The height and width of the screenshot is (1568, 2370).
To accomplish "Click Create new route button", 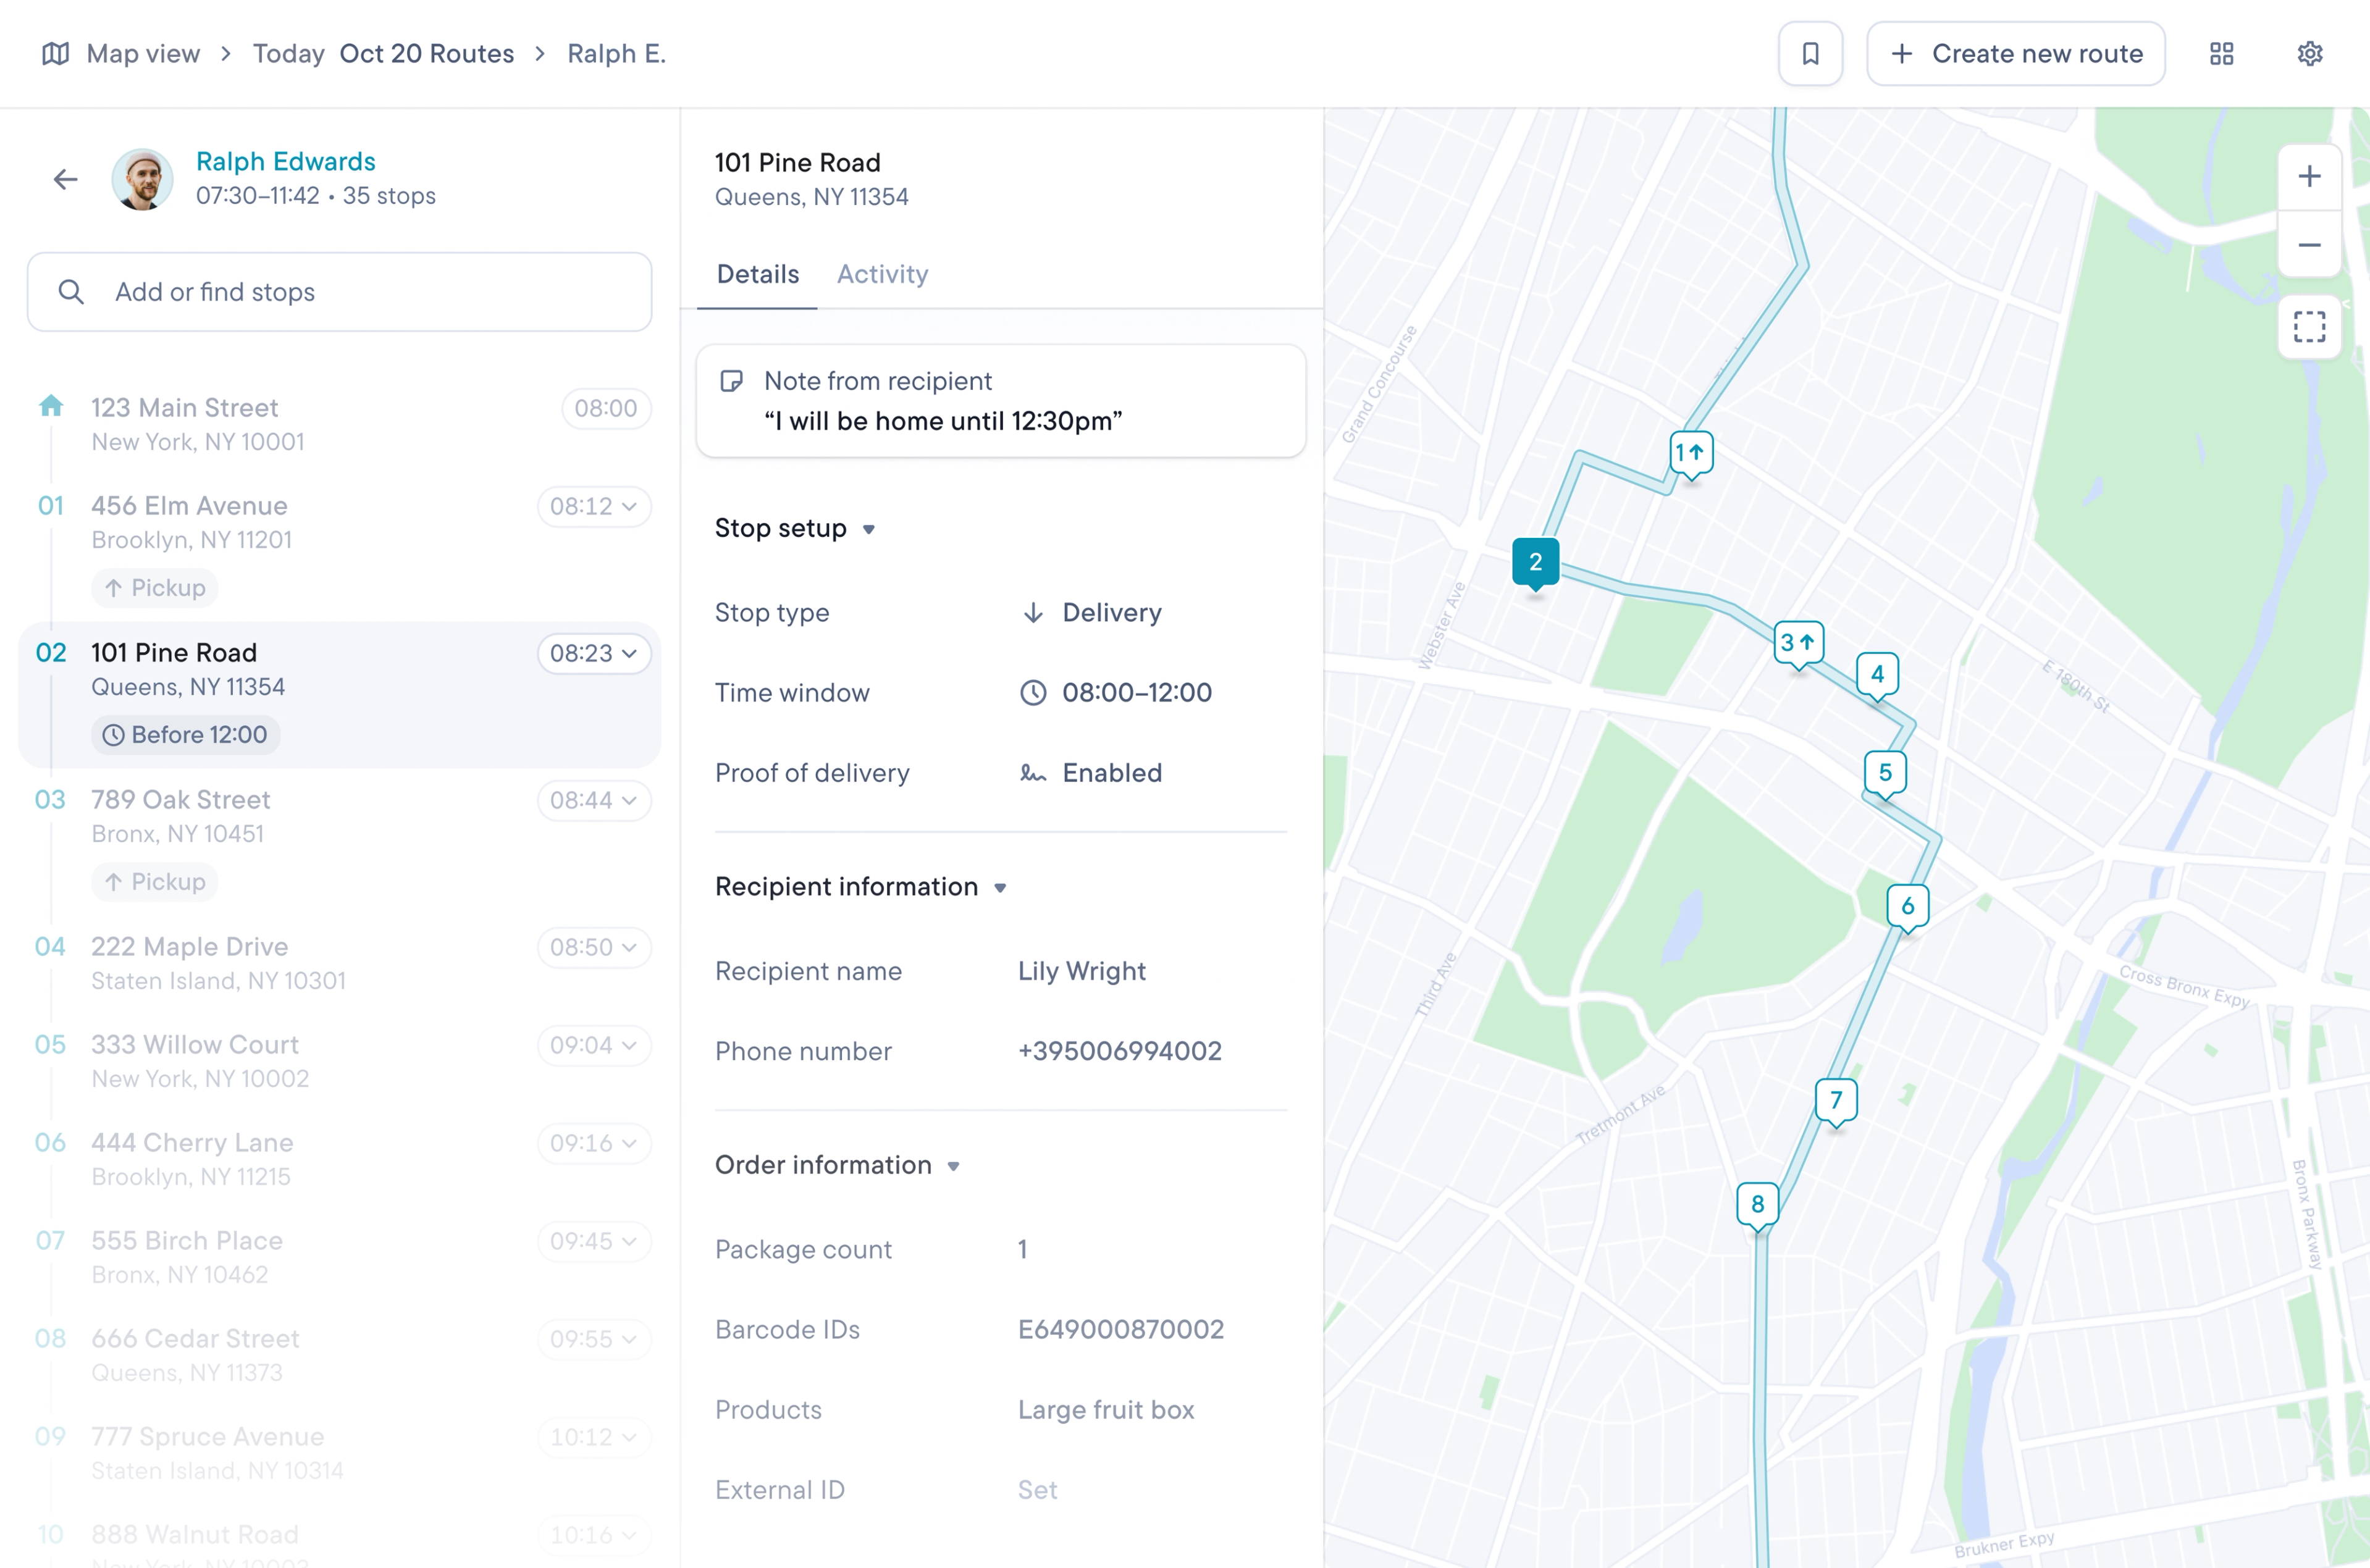I will (x=2015, y=54).
